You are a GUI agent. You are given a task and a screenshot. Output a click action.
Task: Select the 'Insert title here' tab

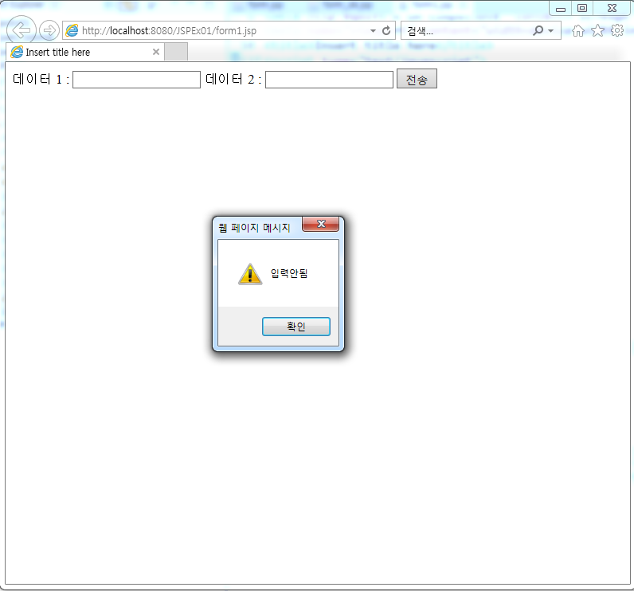click(85, 52)
